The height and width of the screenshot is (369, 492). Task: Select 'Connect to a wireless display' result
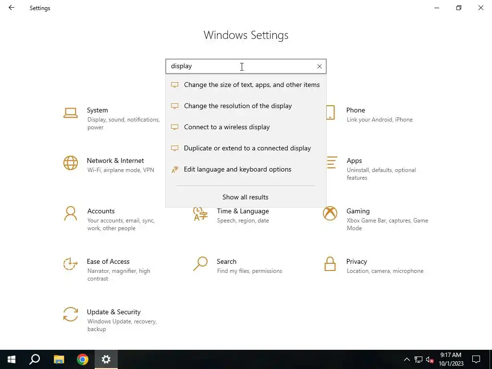(246, 127)
